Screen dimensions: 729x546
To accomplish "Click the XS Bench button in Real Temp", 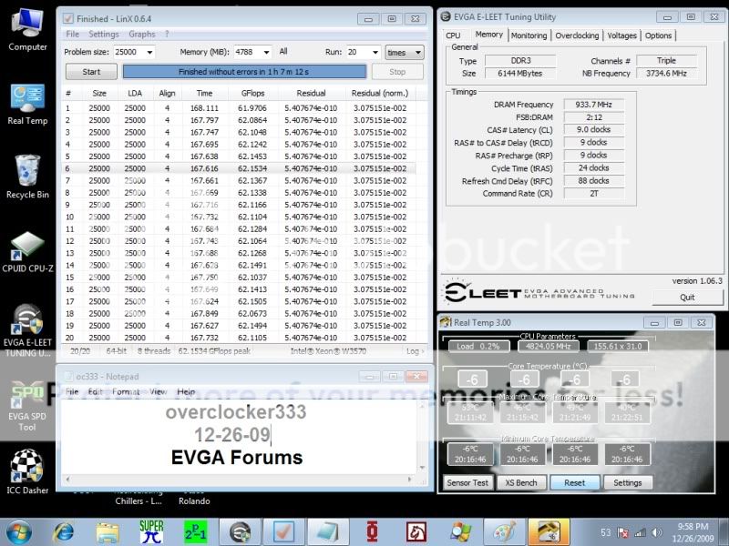I will 521,482.
